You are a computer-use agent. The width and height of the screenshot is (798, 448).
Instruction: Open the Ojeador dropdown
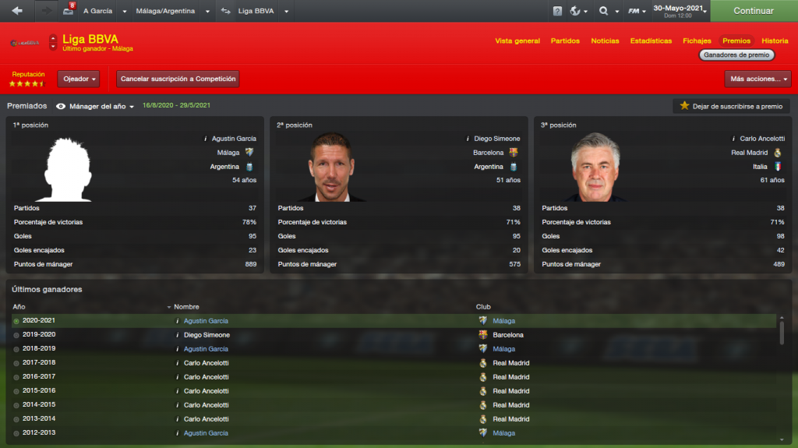coord(79,79)
